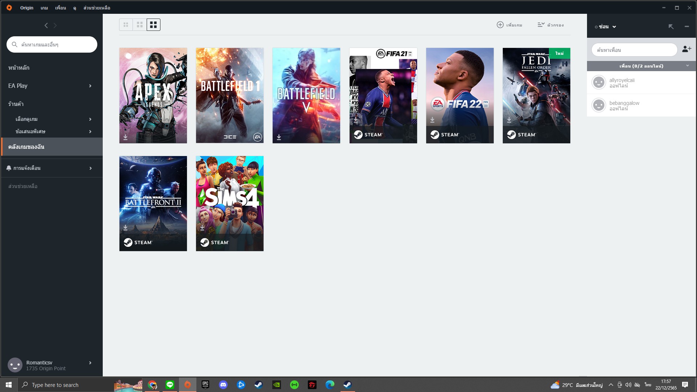Open the ดู menu

coord(74,8)
